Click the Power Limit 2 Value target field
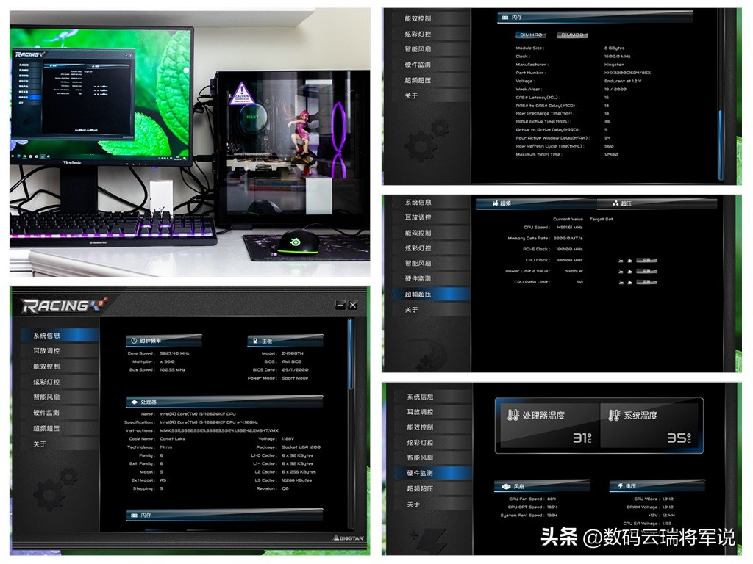This screenshot has height=564, width=753. [x=646, y=272]
